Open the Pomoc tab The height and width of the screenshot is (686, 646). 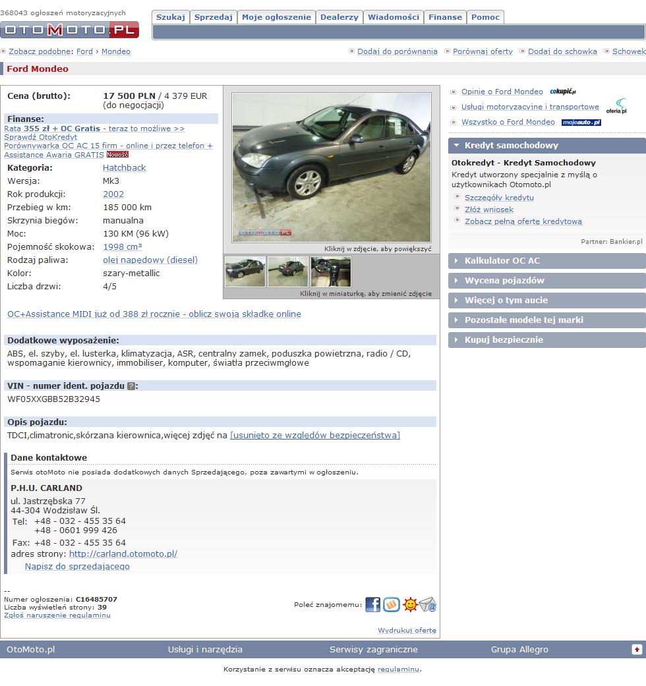click(x=485, y=17)
